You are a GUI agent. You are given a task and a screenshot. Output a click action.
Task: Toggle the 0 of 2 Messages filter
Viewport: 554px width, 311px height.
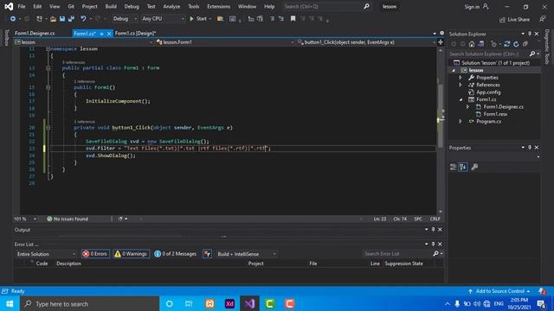coord(176,254)
